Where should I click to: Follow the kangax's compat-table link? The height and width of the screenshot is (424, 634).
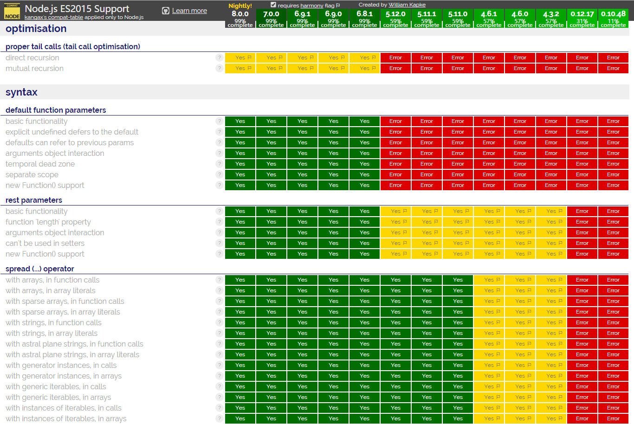coord(54,17)
